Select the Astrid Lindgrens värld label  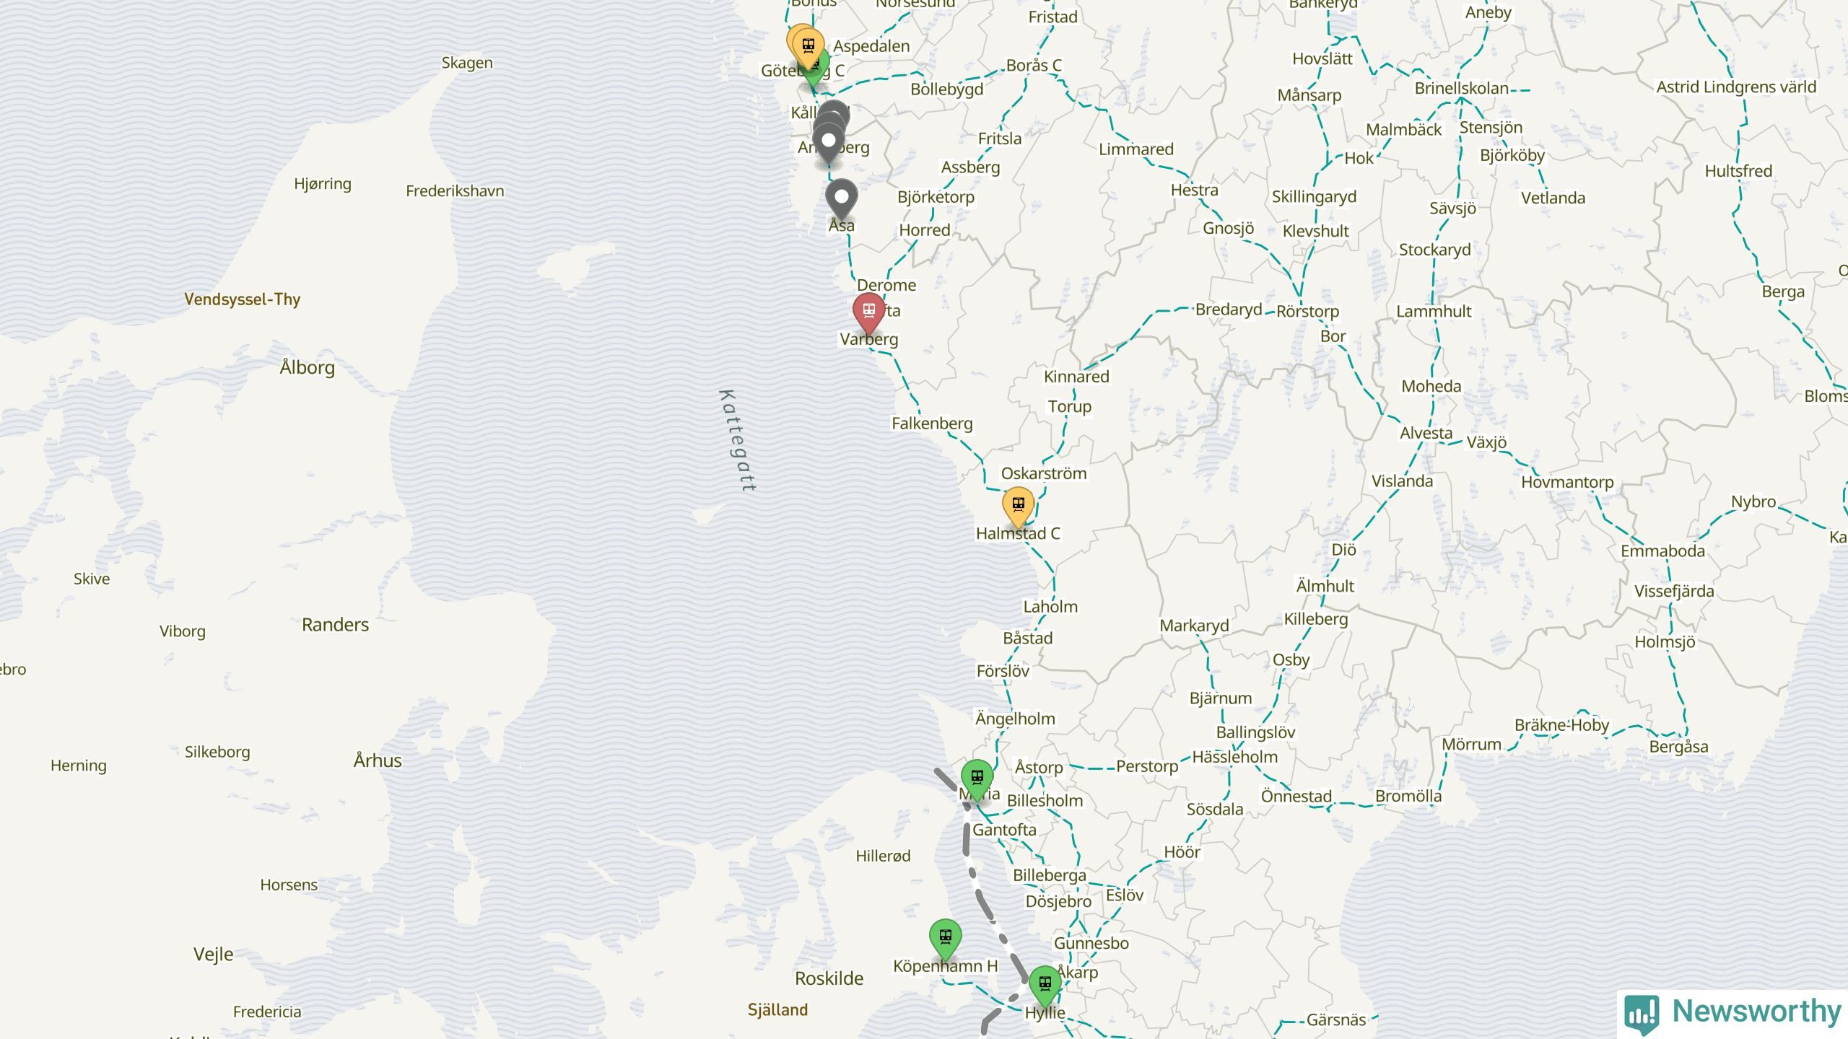coord(1736,87)
